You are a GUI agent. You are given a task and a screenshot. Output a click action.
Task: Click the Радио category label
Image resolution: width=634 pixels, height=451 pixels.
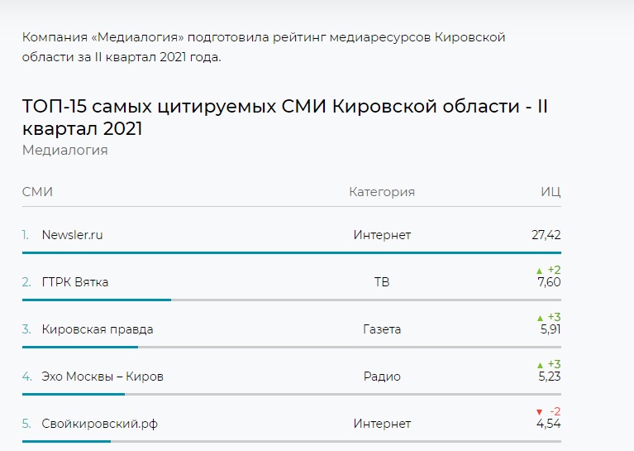click(x=382, y=377)
